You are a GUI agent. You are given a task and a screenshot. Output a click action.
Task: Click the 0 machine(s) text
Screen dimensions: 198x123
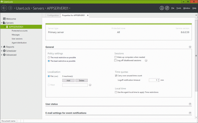click(68, 76)
